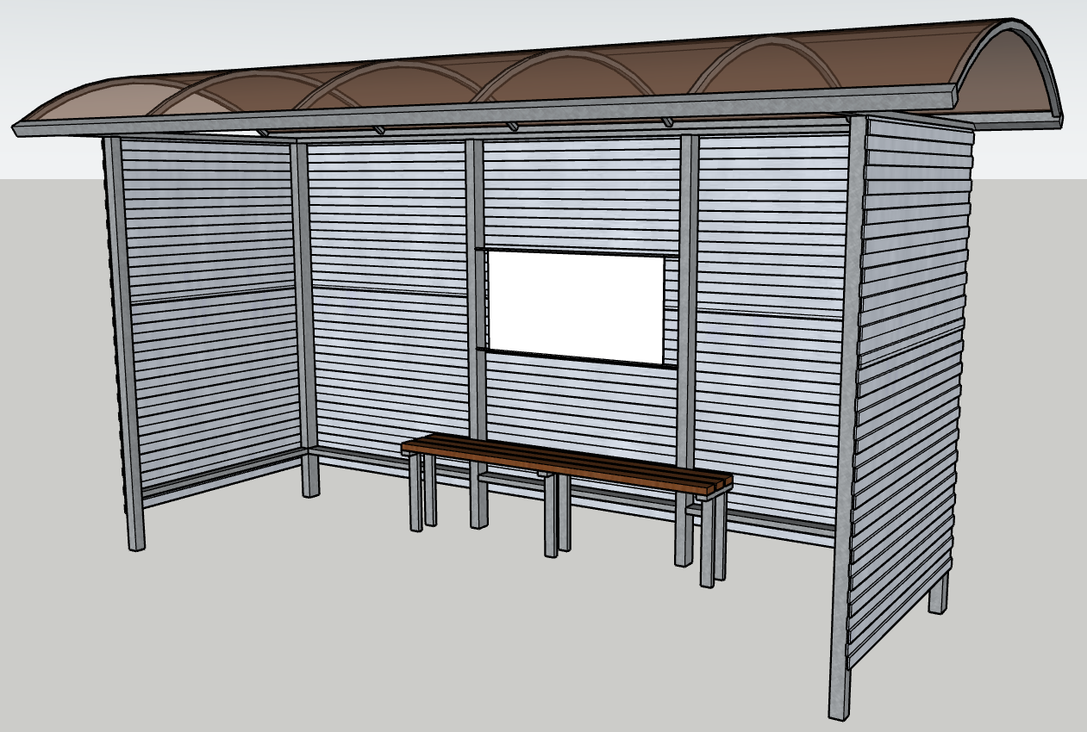Select the bench's middle support leg
This screenshot has width=1087, height=732.
(x=551, y=514)
